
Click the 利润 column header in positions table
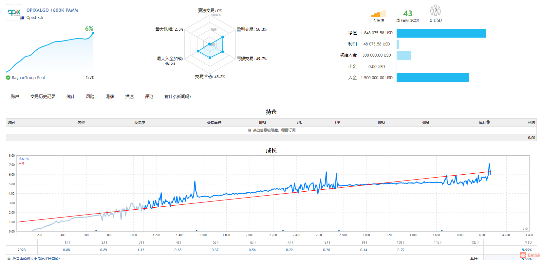point(532,122)
